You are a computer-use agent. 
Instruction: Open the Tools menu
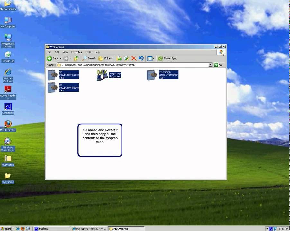(88, 52)
